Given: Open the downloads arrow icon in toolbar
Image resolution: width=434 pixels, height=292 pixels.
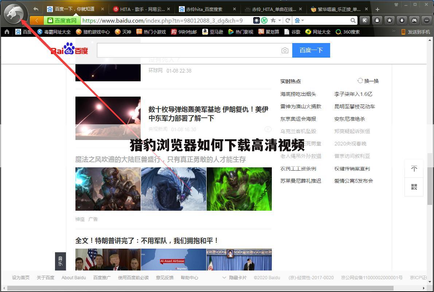Looking at the screenshot, I should coord(402,20).
